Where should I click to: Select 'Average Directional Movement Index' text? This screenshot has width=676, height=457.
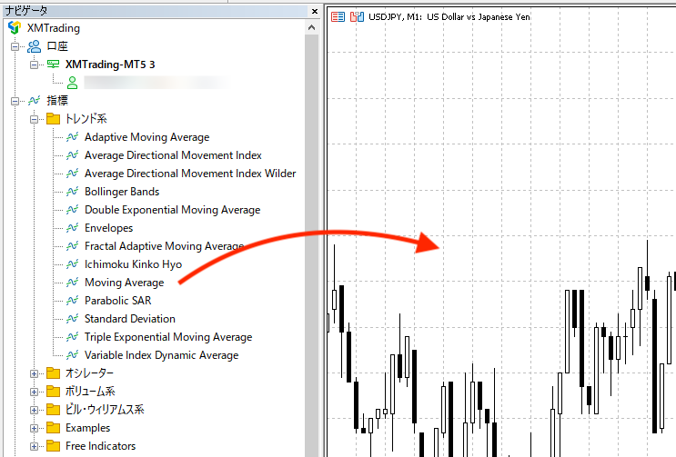[173, 155]
